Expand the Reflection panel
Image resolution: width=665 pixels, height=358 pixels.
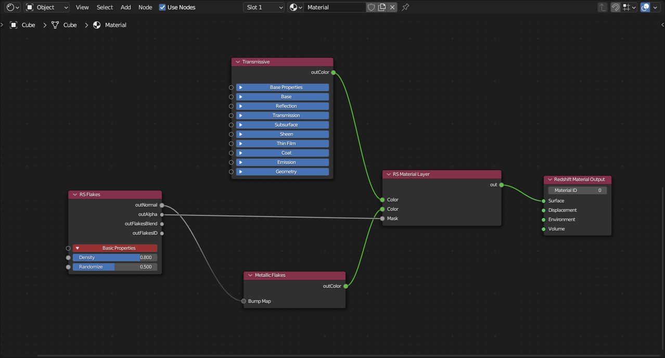click(x=283, y=106)
